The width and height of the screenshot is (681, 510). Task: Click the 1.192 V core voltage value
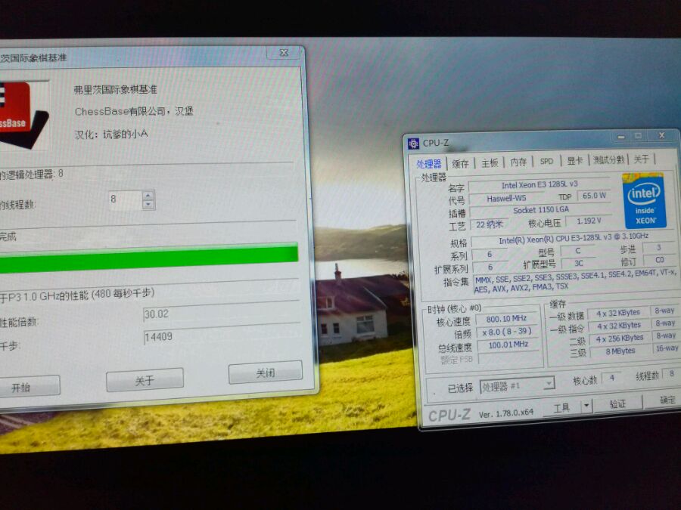[x=589, y=221]
